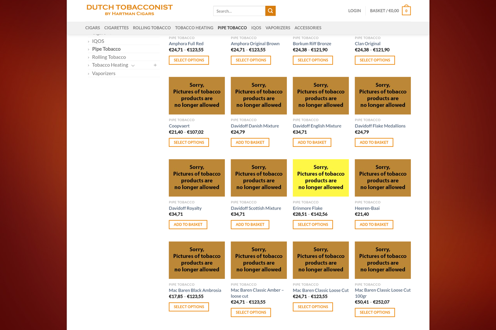Select options for Classic Loose Cut 100gr
496x330 pixels.
[375, 313]
